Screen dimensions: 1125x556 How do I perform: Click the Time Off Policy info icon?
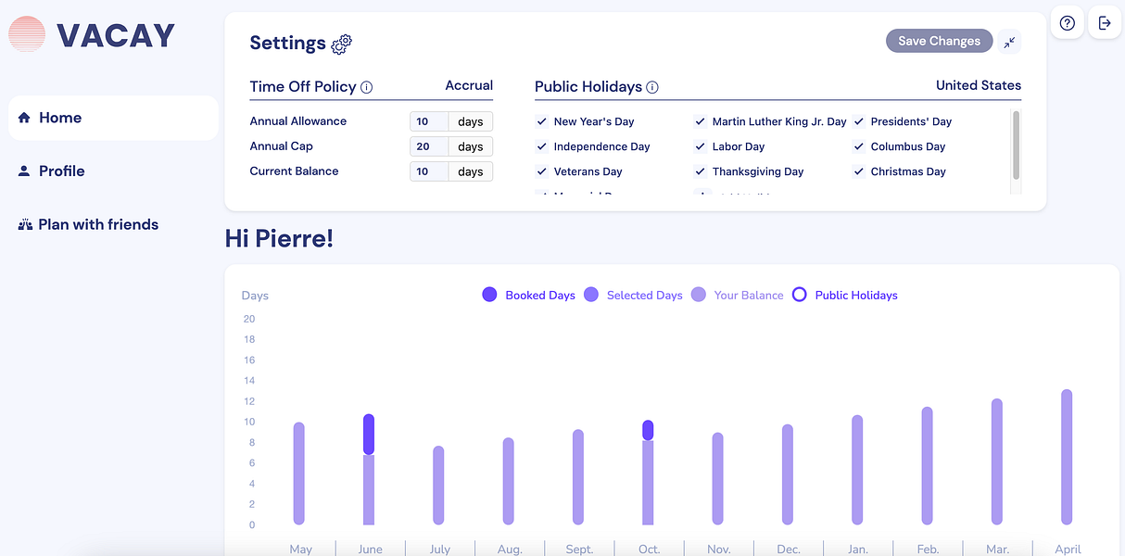point(366,87)
